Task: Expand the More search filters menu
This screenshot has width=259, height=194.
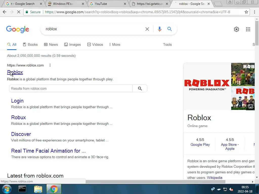Action: (115, 44)
